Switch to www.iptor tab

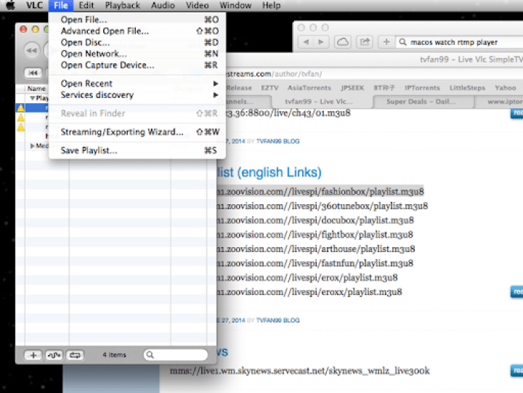pyautogui.click(x=499, y=102)
